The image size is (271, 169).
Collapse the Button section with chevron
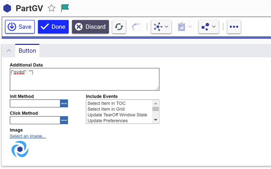(9, 51)
